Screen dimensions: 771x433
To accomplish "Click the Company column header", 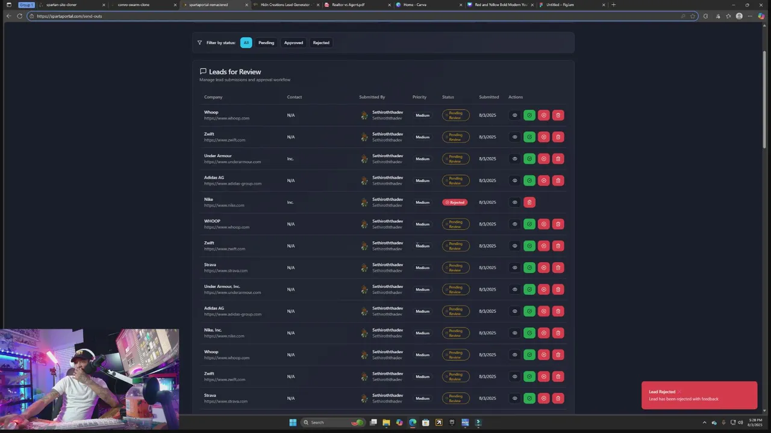I will point(213,97).
